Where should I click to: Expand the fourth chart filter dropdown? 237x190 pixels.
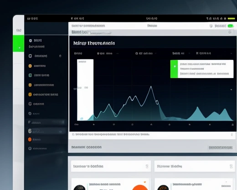181,53
